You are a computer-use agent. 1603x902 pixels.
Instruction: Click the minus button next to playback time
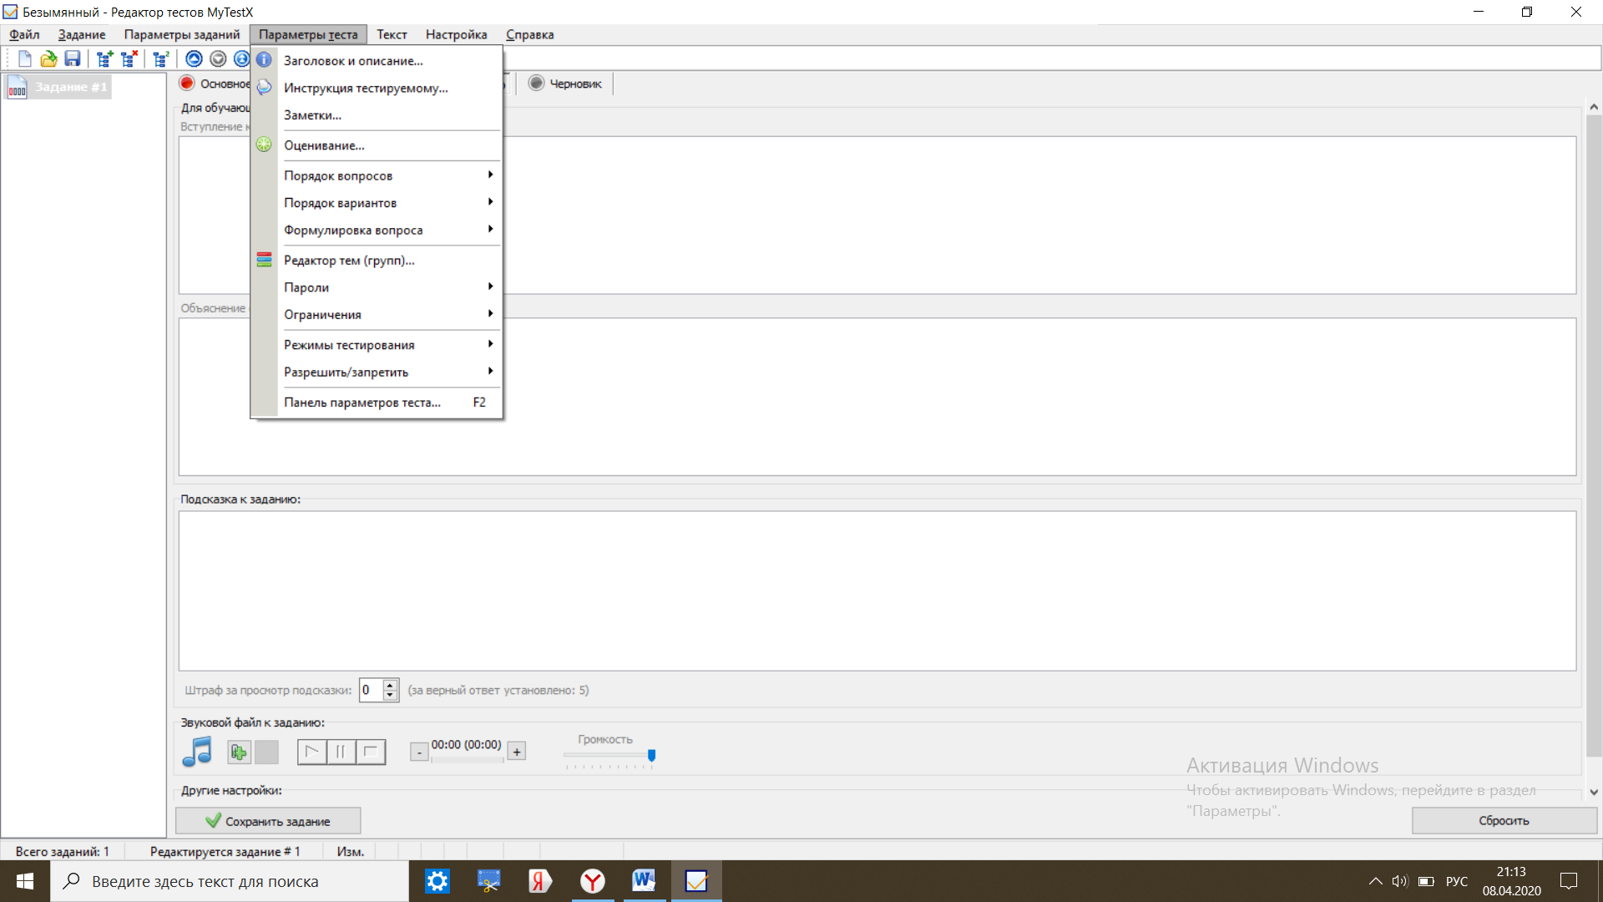pyautogui.click(x=419, y=753)
